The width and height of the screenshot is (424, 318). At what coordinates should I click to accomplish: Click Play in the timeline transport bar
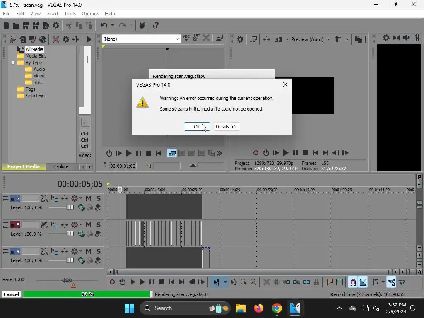142,282
